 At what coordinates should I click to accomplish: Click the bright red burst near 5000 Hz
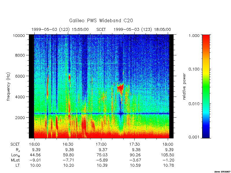120,88
